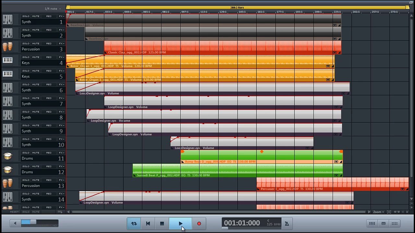Select the Bump Beat D green clip
The width and height of the screenshot is (415, 233).
[262, 157]
